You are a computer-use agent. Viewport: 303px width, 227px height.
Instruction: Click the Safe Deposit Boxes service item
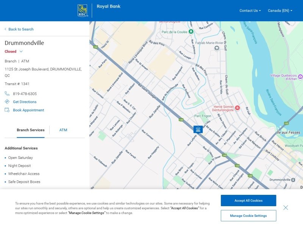(x=24, y=182)
